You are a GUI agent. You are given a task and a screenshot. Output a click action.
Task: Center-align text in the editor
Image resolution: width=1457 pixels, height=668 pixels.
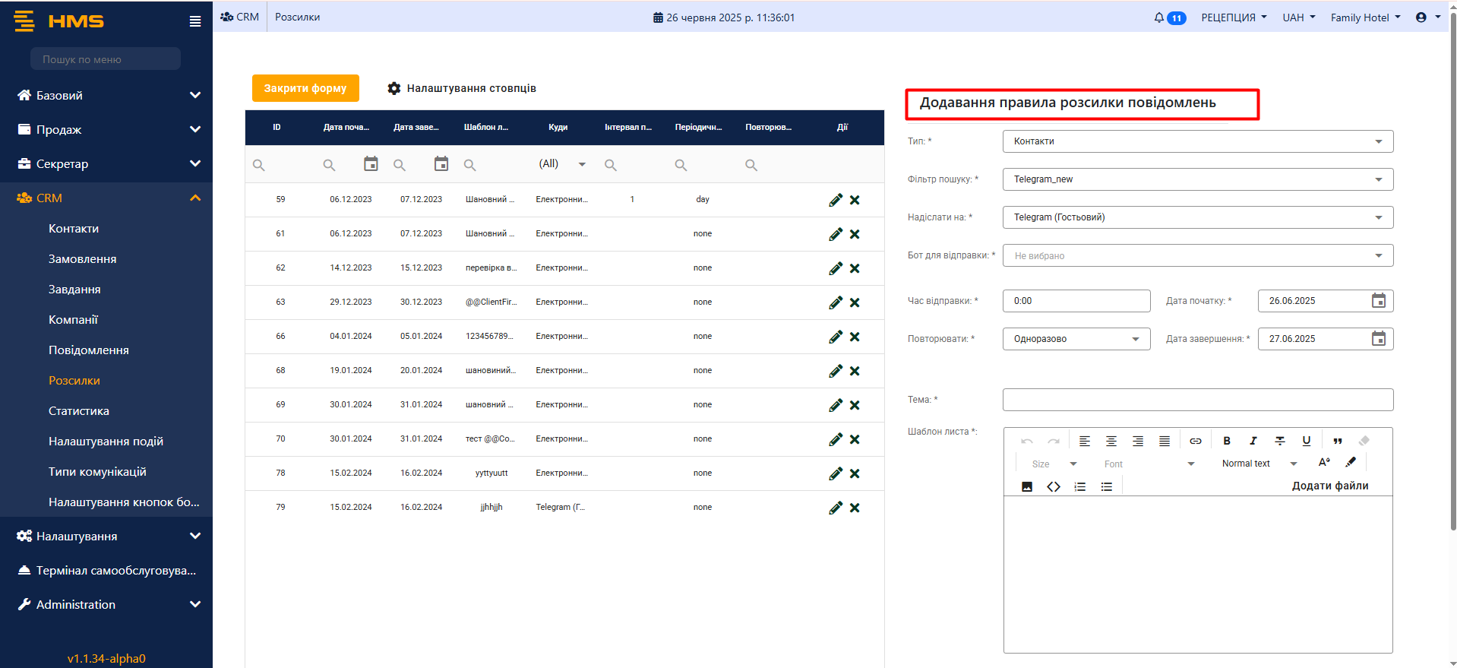[1111, 441]
